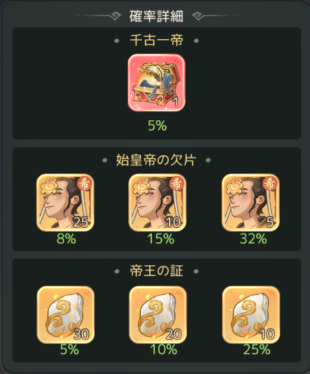Click the 15% probability label
The height and width of the screenshot is (374, 310).
click(161, 239)
